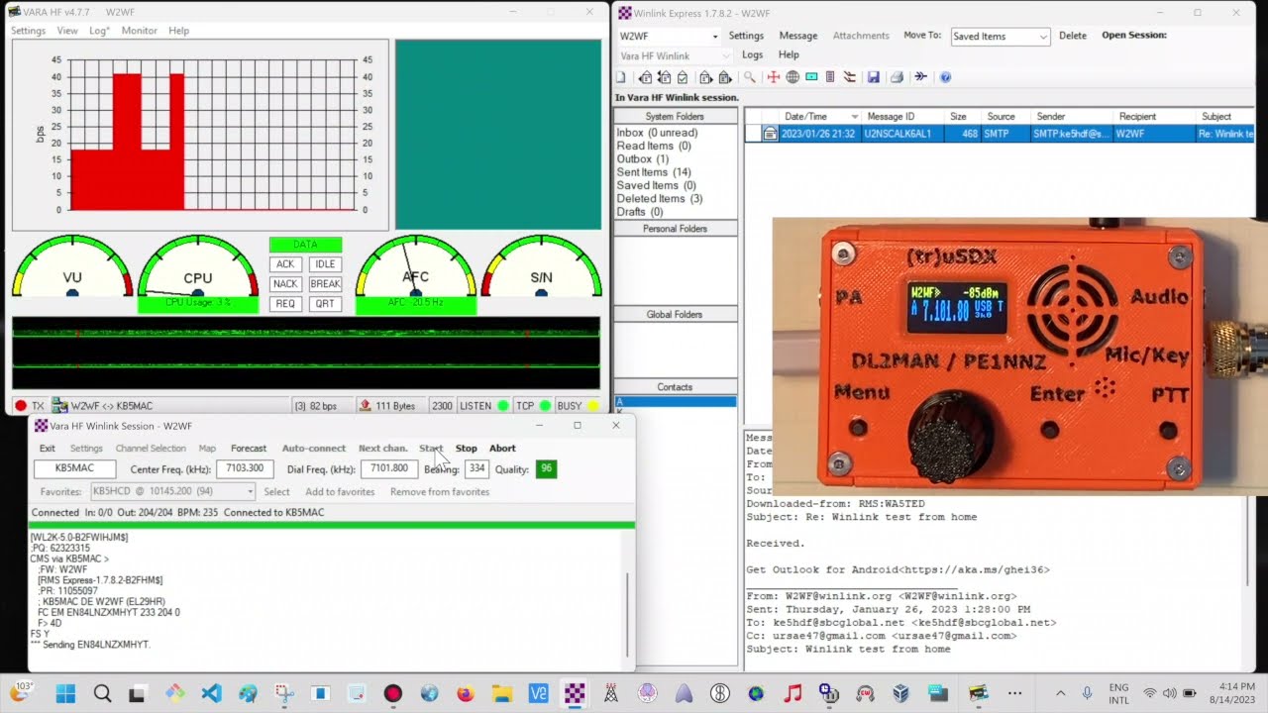Click the blue help question mark icon

click(945, 77)
